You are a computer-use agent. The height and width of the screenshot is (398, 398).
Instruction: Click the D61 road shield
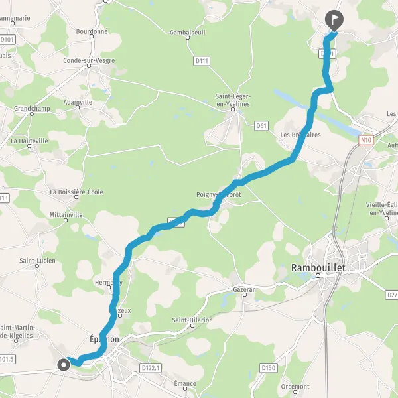pyautogui.click(x=261, y=126)
